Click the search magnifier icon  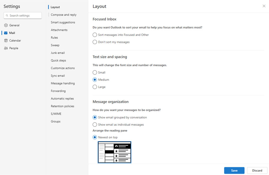7,16
